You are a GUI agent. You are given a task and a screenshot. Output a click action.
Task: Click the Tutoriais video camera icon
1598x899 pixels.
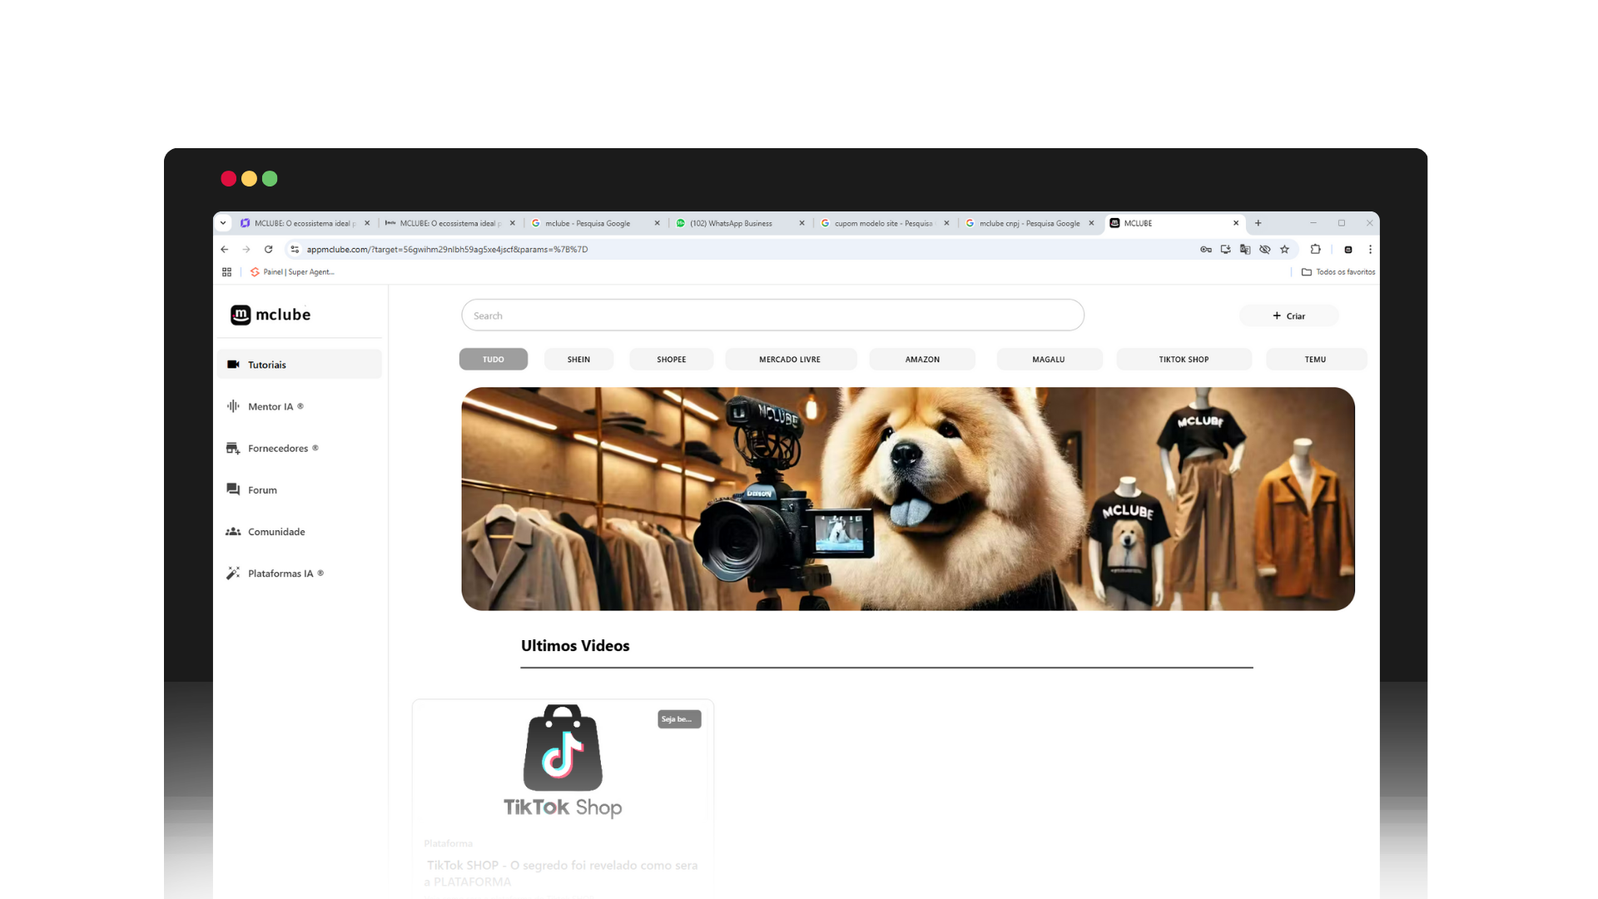(233, 365)
